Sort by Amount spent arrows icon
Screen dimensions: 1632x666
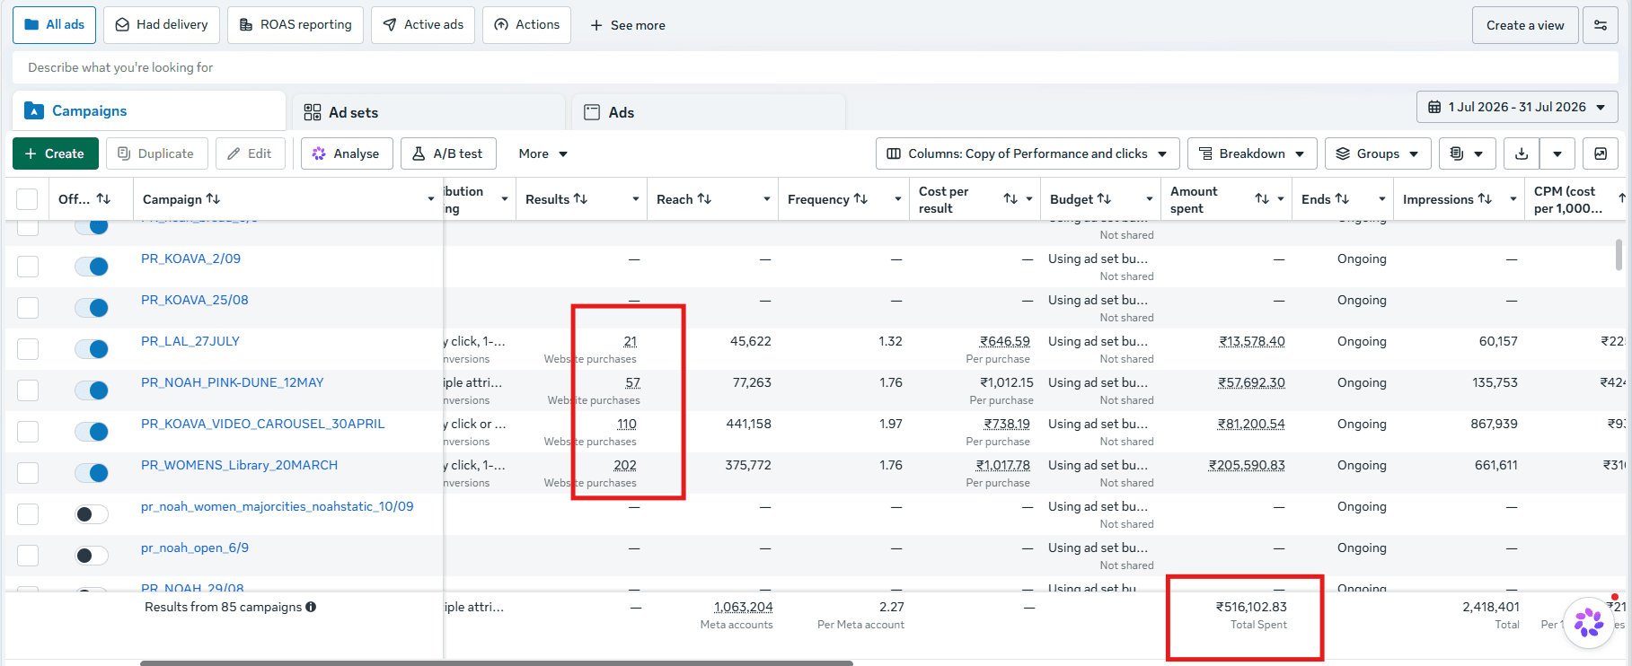[x=1262, y=199]
